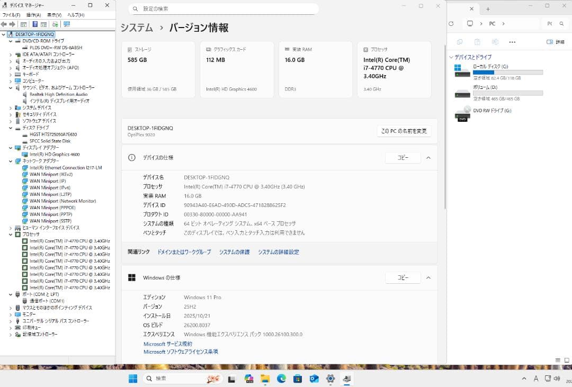Select Intel(R) HD Graphics 4600 tree item
The height and width of the screenshot is (387, 572).
click(55, 155)
